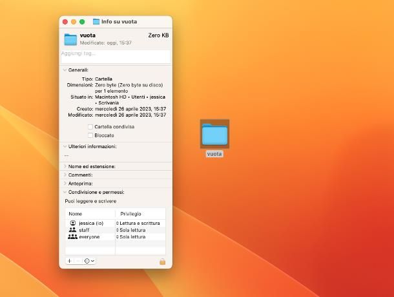Viewport: 394px width, 297px height.
Task: Close the Info su vuota window
Action: coord(65,22)
